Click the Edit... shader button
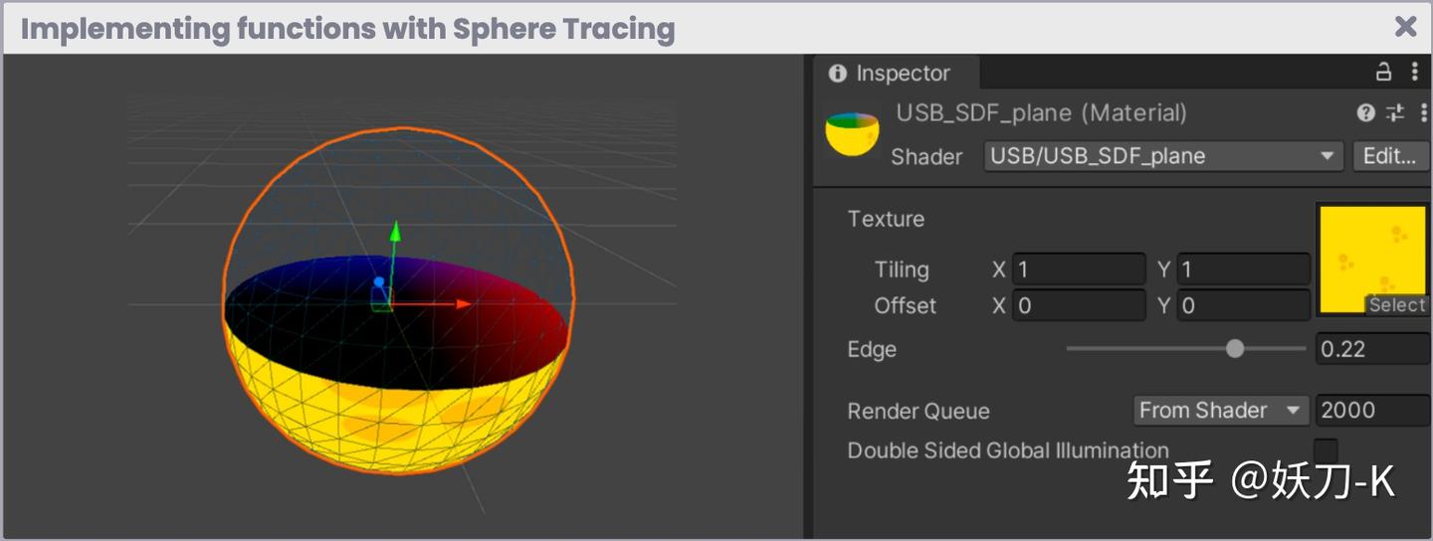 (x=1390, y=156)
